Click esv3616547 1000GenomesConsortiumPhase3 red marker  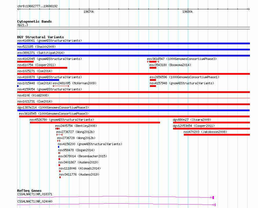[153, 62]
